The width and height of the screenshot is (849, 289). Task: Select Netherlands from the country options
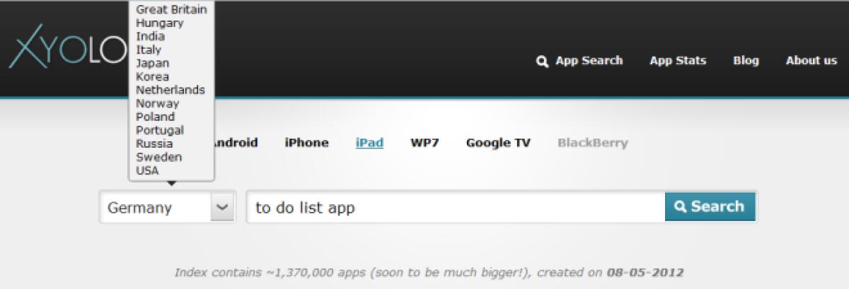pyautogui.click(x=171, y=90)
